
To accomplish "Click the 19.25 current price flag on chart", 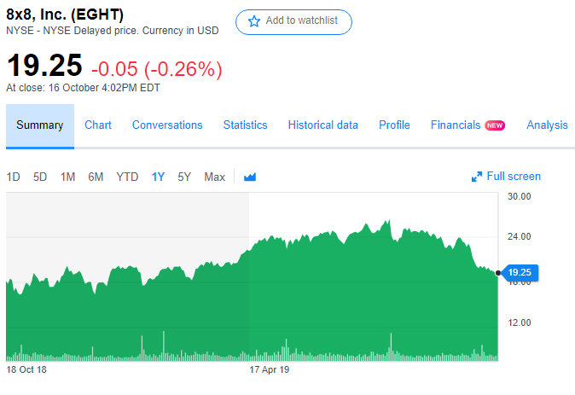I will coord(520,272).
